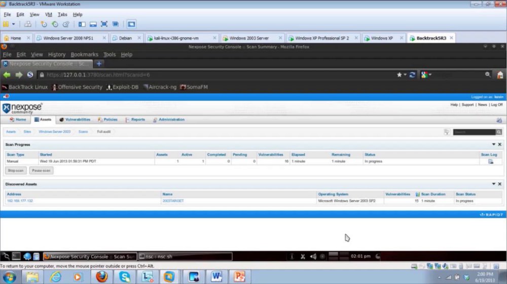Open Firefox from Windows taskbar
Screen dimensions: 507x284
pyautogui.click(x=101, y=276)
